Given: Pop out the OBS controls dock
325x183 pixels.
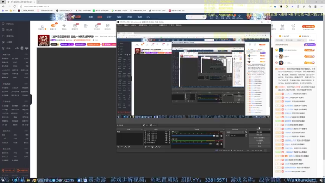Looking at the screenshot, I should pyautogui.click(x=269, y=129).
